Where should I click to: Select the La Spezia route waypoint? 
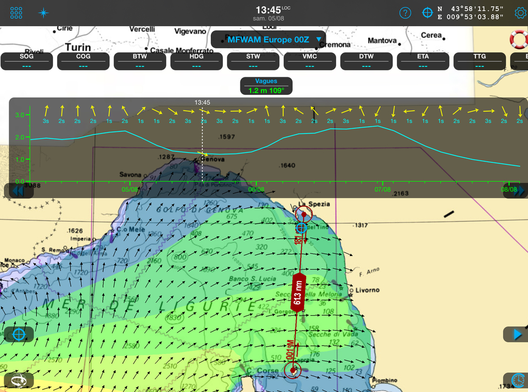click(x=304, y=214)
